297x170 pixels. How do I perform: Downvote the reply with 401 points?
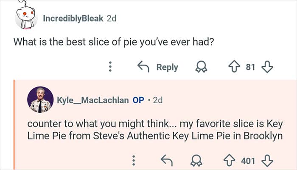[266, 161]
